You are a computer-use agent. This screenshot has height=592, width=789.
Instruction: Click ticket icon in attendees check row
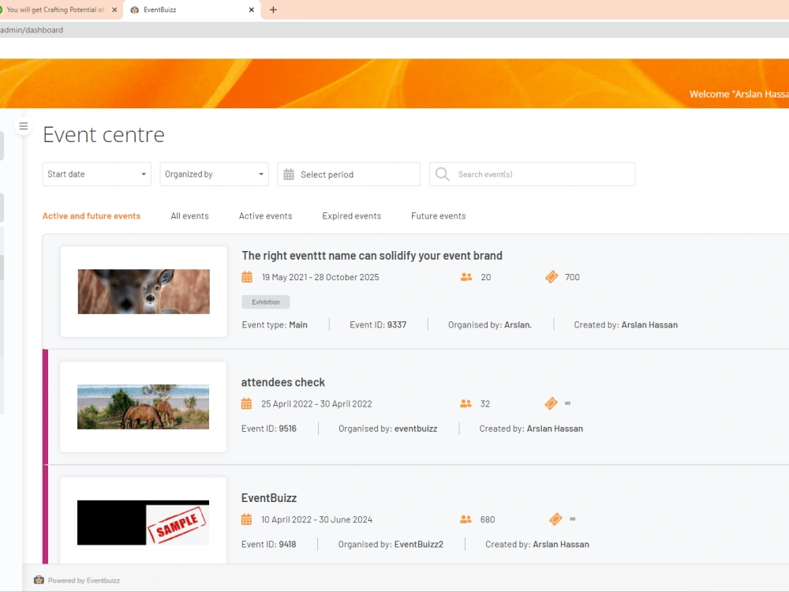551,403
